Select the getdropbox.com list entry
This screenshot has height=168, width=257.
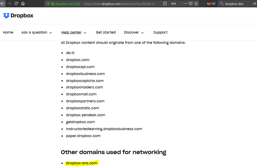click(80, 122)
